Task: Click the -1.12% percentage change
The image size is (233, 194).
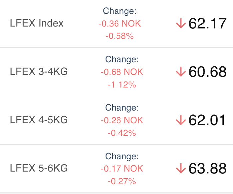Action: pyautogui.click(x=122, y=85)
